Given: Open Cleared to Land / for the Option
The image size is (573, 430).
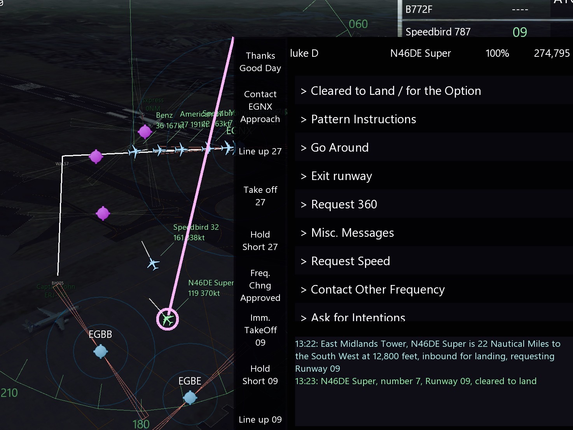Looking at the screenshot, I should click(434, 91).
